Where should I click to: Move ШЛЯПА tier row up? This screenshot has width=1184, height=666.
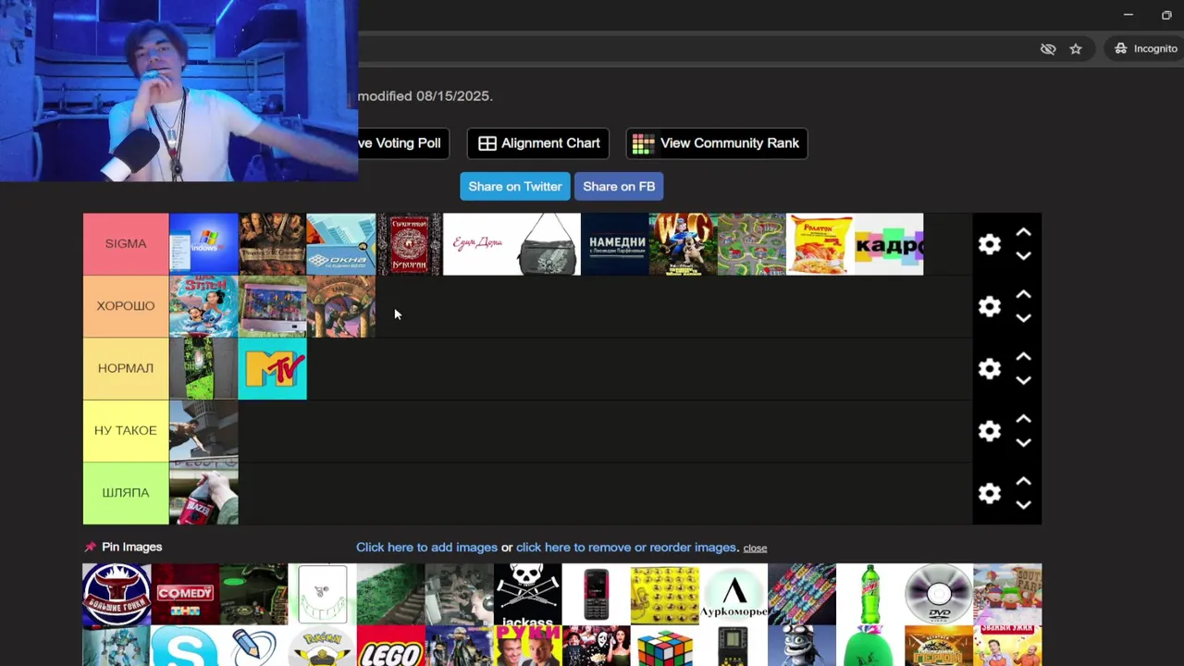point(1023,481)
